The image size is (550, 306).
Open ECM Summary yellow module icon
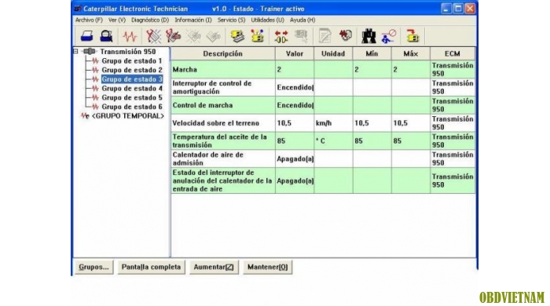[x=237, y=36]
